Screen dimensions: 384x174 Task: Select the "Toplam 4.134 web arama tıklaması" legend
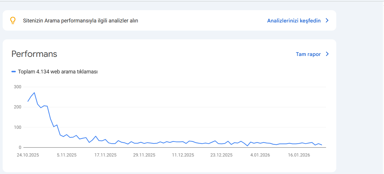click(58, 72)
